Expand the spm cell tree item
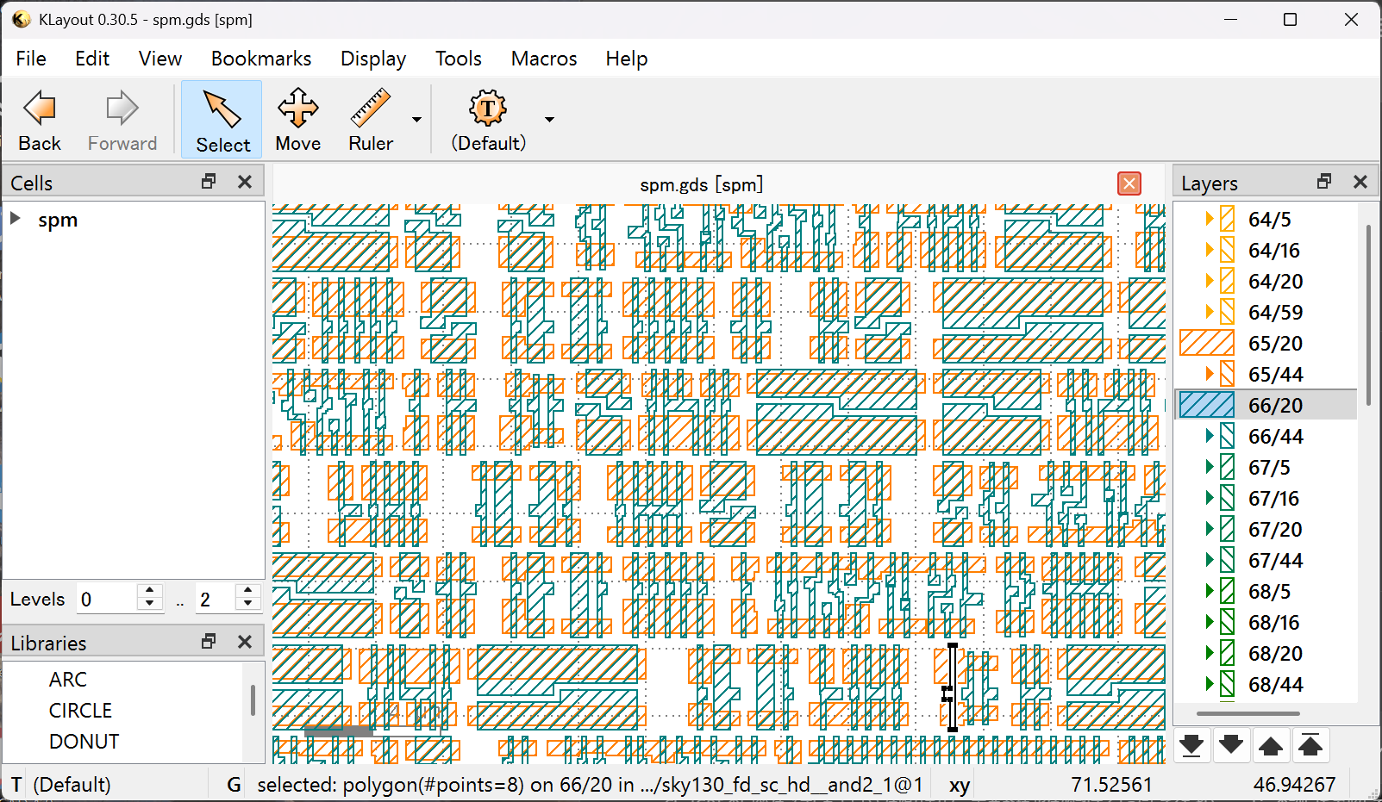Viewport: 1382px width, 802px height. point(16,219)
